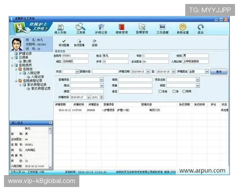The image size is (239, 191).
Task: Click the 医嘱内容 filter input field
Action: click(x=105, y=72)
